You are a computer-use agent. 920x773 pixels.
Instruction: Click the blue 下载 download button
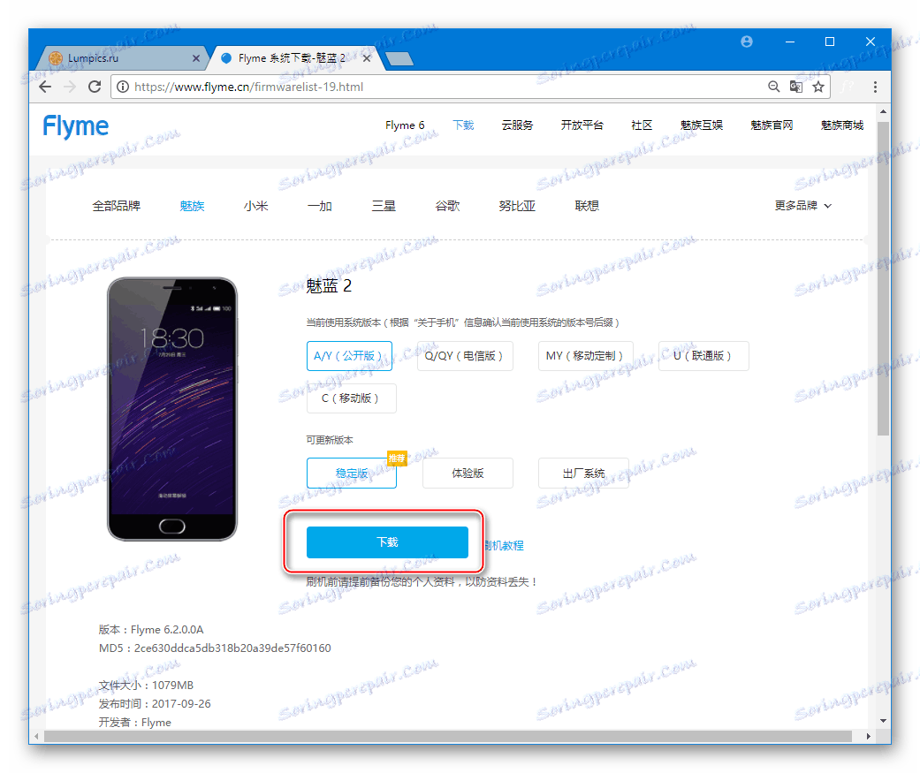click(387, 542)
